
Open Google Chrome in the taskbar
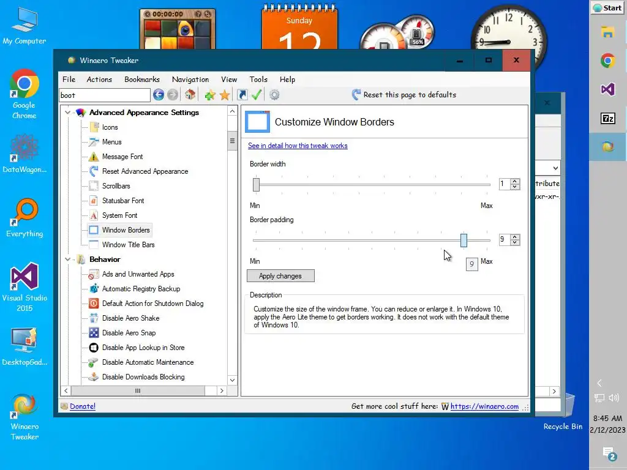[x=608, y=61]
